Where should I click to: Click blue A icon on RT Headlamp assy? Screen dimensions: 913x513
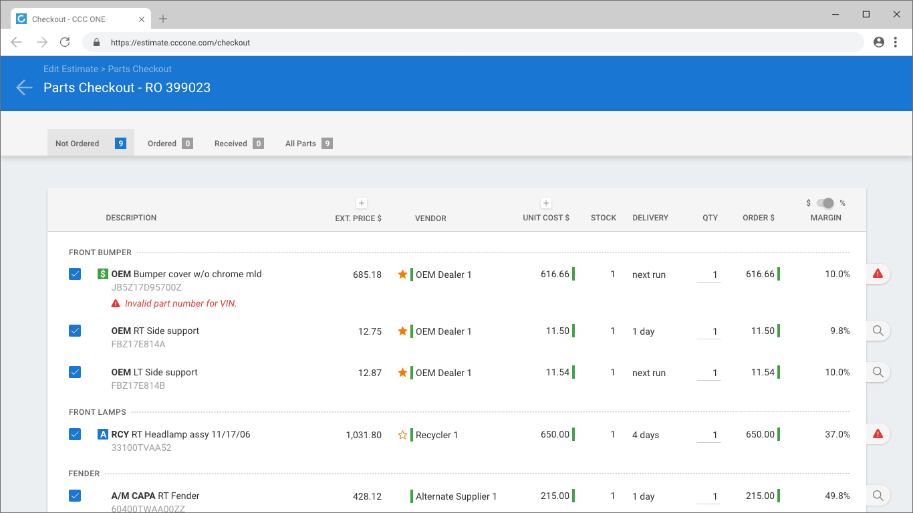pos(102,434)
